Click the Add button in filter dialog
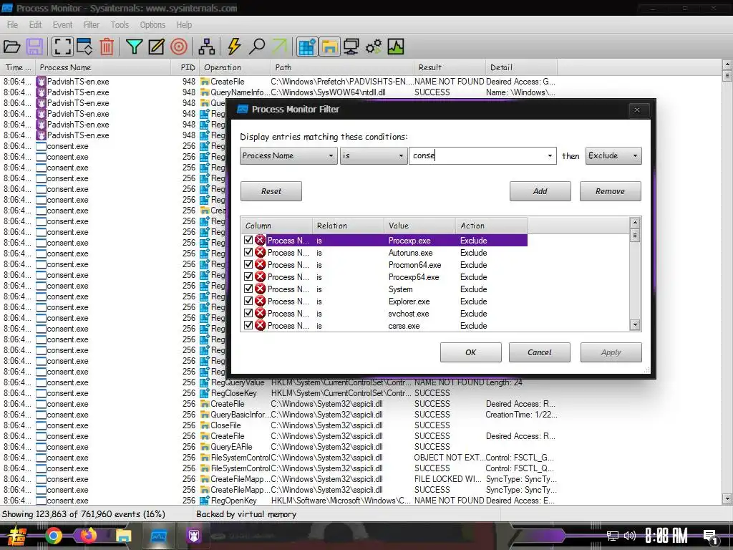 click(x=540, y=191)
